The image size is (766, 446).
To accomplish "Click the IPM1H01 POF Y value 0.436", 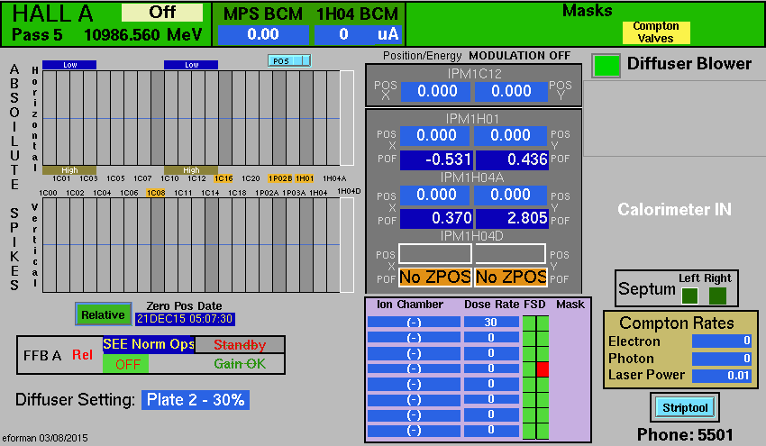I will [x=512, y=159].
